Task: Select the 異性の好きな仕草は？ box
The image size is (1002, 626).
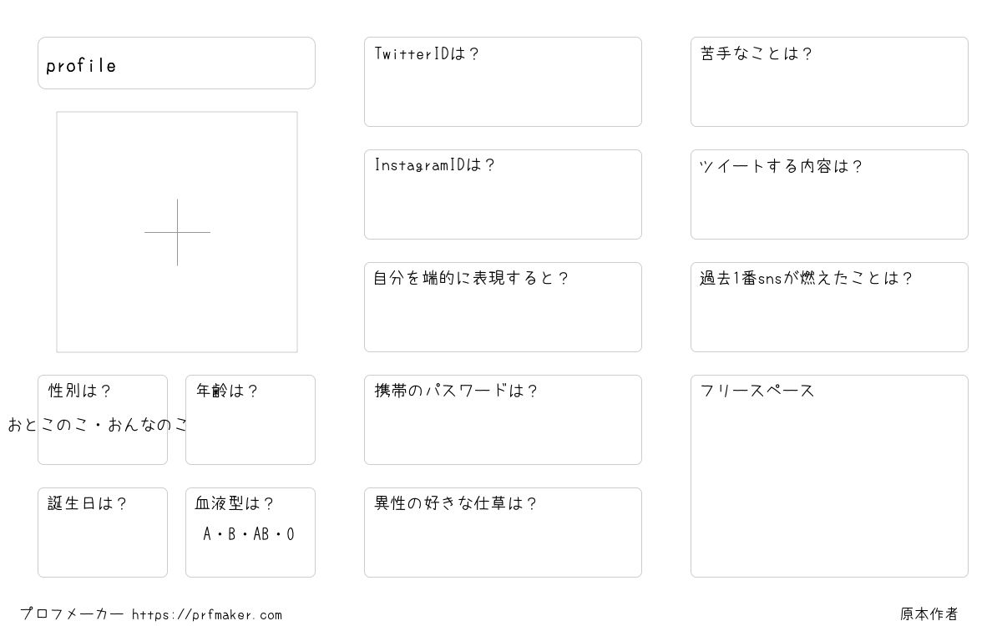Action: (503, 533)
